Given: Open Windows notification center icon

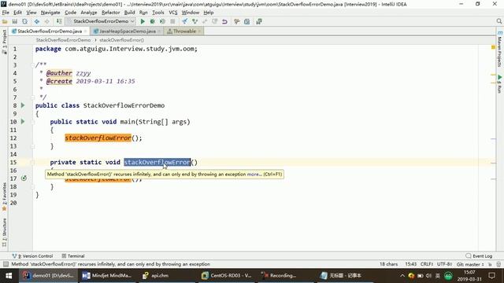Looking at the screenshot, I should coord(491,276).
